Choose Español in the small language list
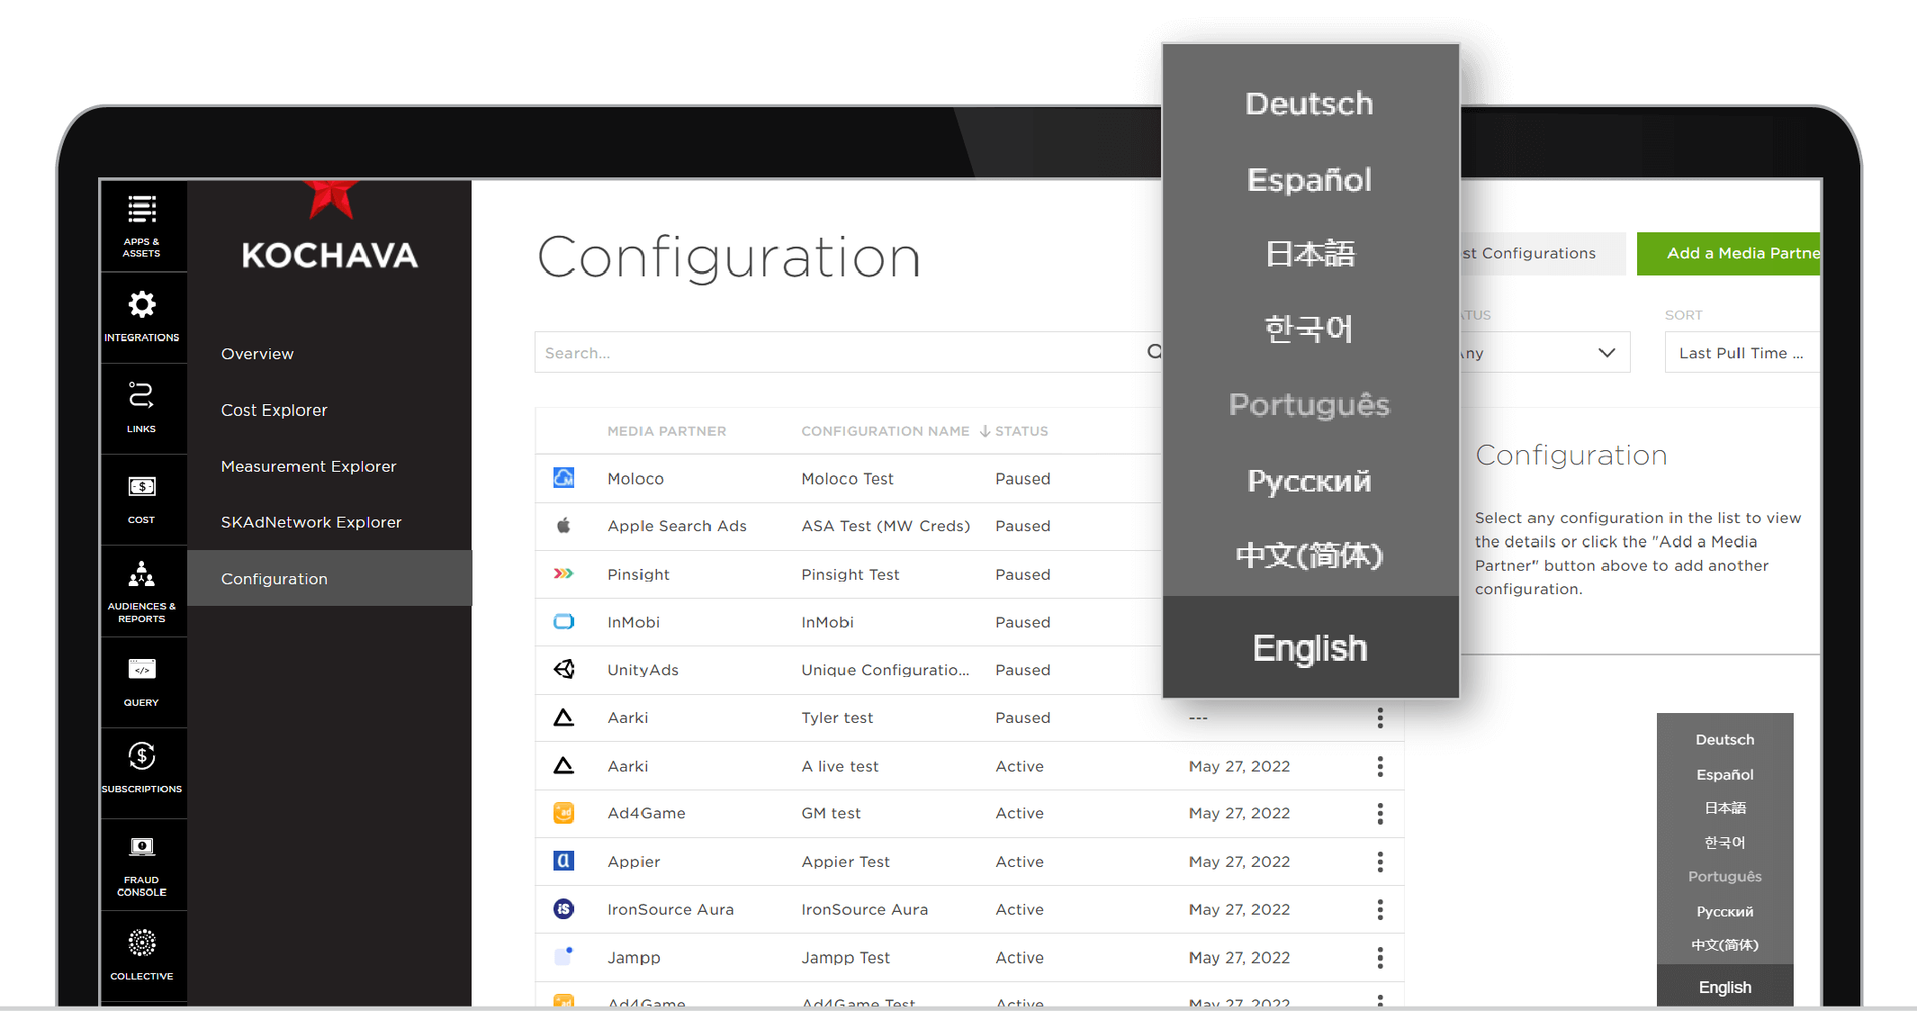This screenshot has height=1011, width=1917. (1725, 774)
